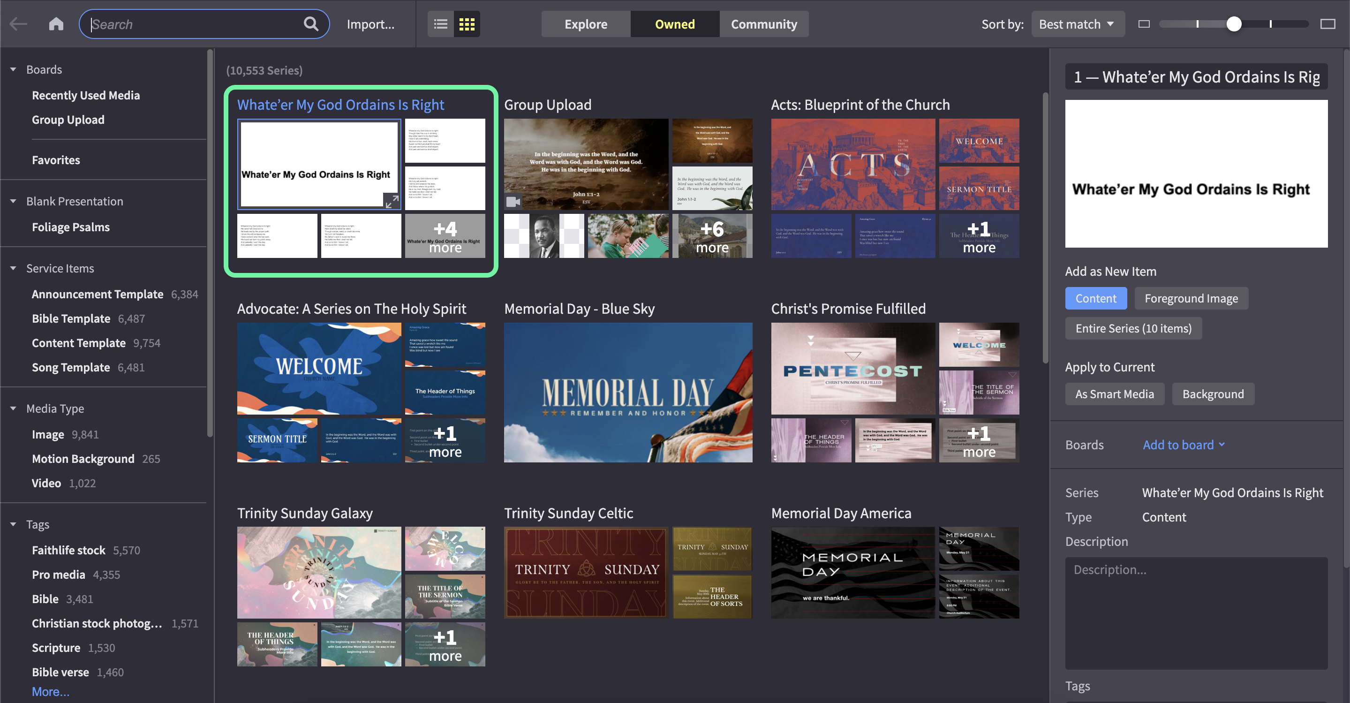1350x703 pixels.
Task: Choose Background under Apply to Current
Action: click(x=1213, y=394)
